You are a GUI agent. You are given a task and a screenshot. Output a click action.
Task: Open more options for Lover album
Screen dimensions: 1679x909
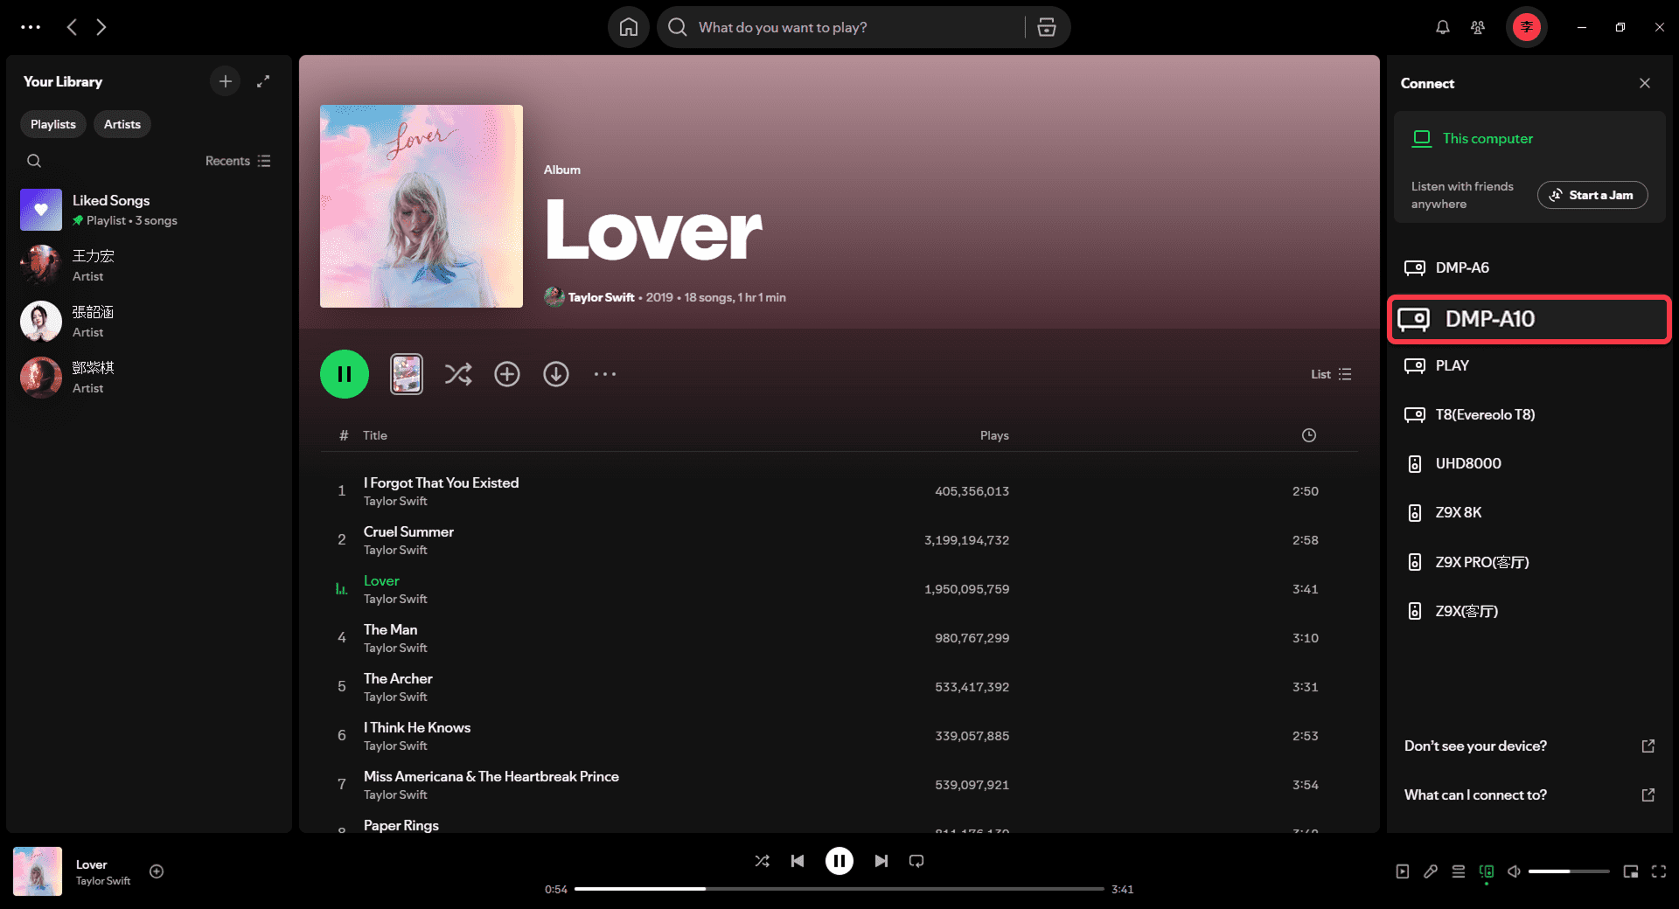point(604,374)
